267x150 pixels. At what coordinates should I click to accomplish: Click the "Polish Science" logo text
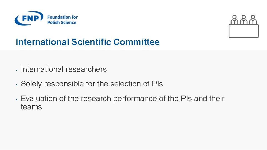(x=62, y=22)
